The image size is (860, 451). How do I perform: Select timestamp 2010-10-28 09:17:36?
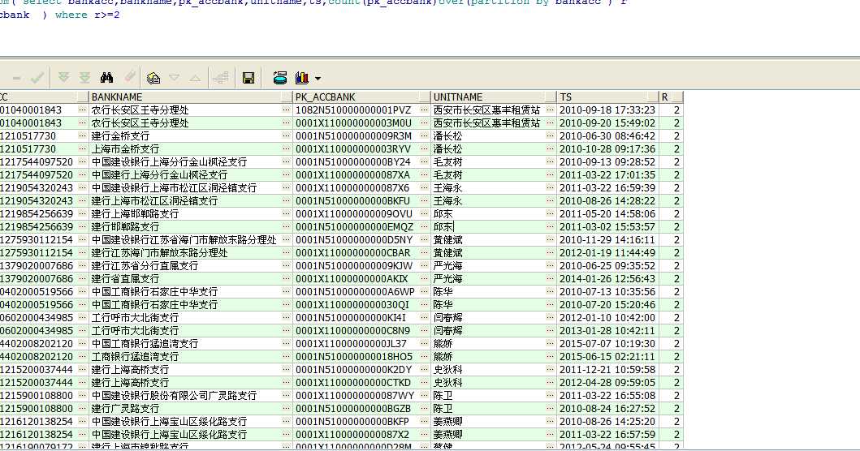607,148
